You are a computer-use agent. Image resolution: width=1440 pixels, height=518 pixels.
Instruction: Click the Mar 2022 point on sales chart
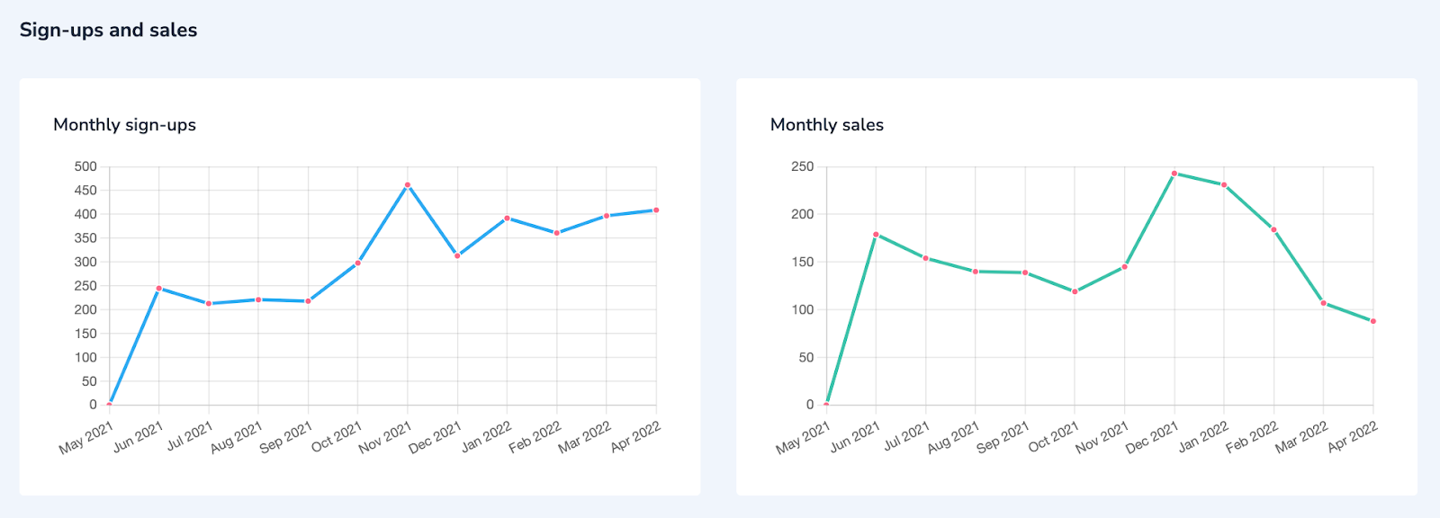(x=1324, y=303)
